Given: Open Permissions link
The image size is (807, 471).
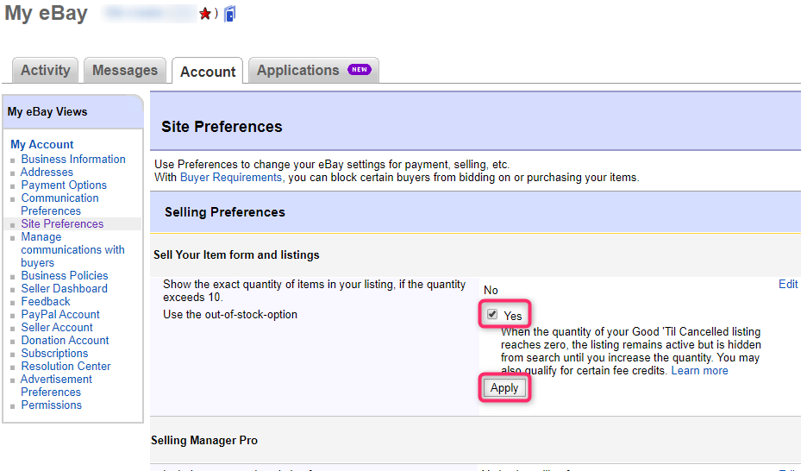Looking at the screenshot, I should pos(52,405).
